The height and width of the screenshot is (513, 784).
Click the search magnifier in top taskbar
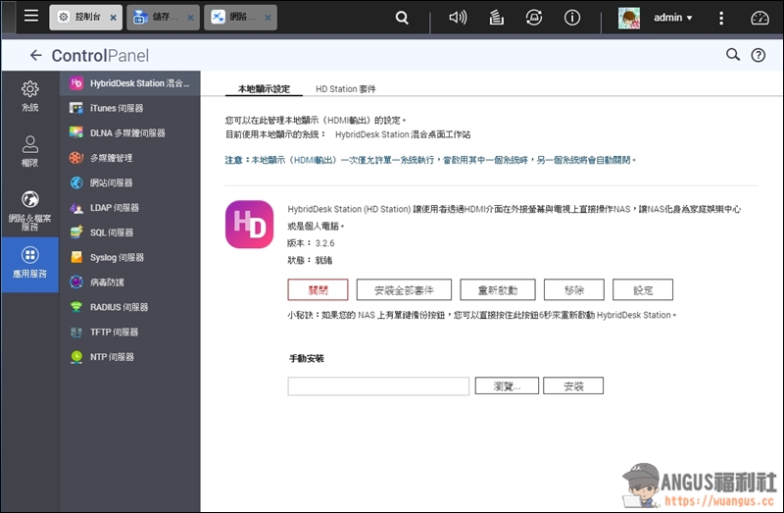tap(402, 18)
